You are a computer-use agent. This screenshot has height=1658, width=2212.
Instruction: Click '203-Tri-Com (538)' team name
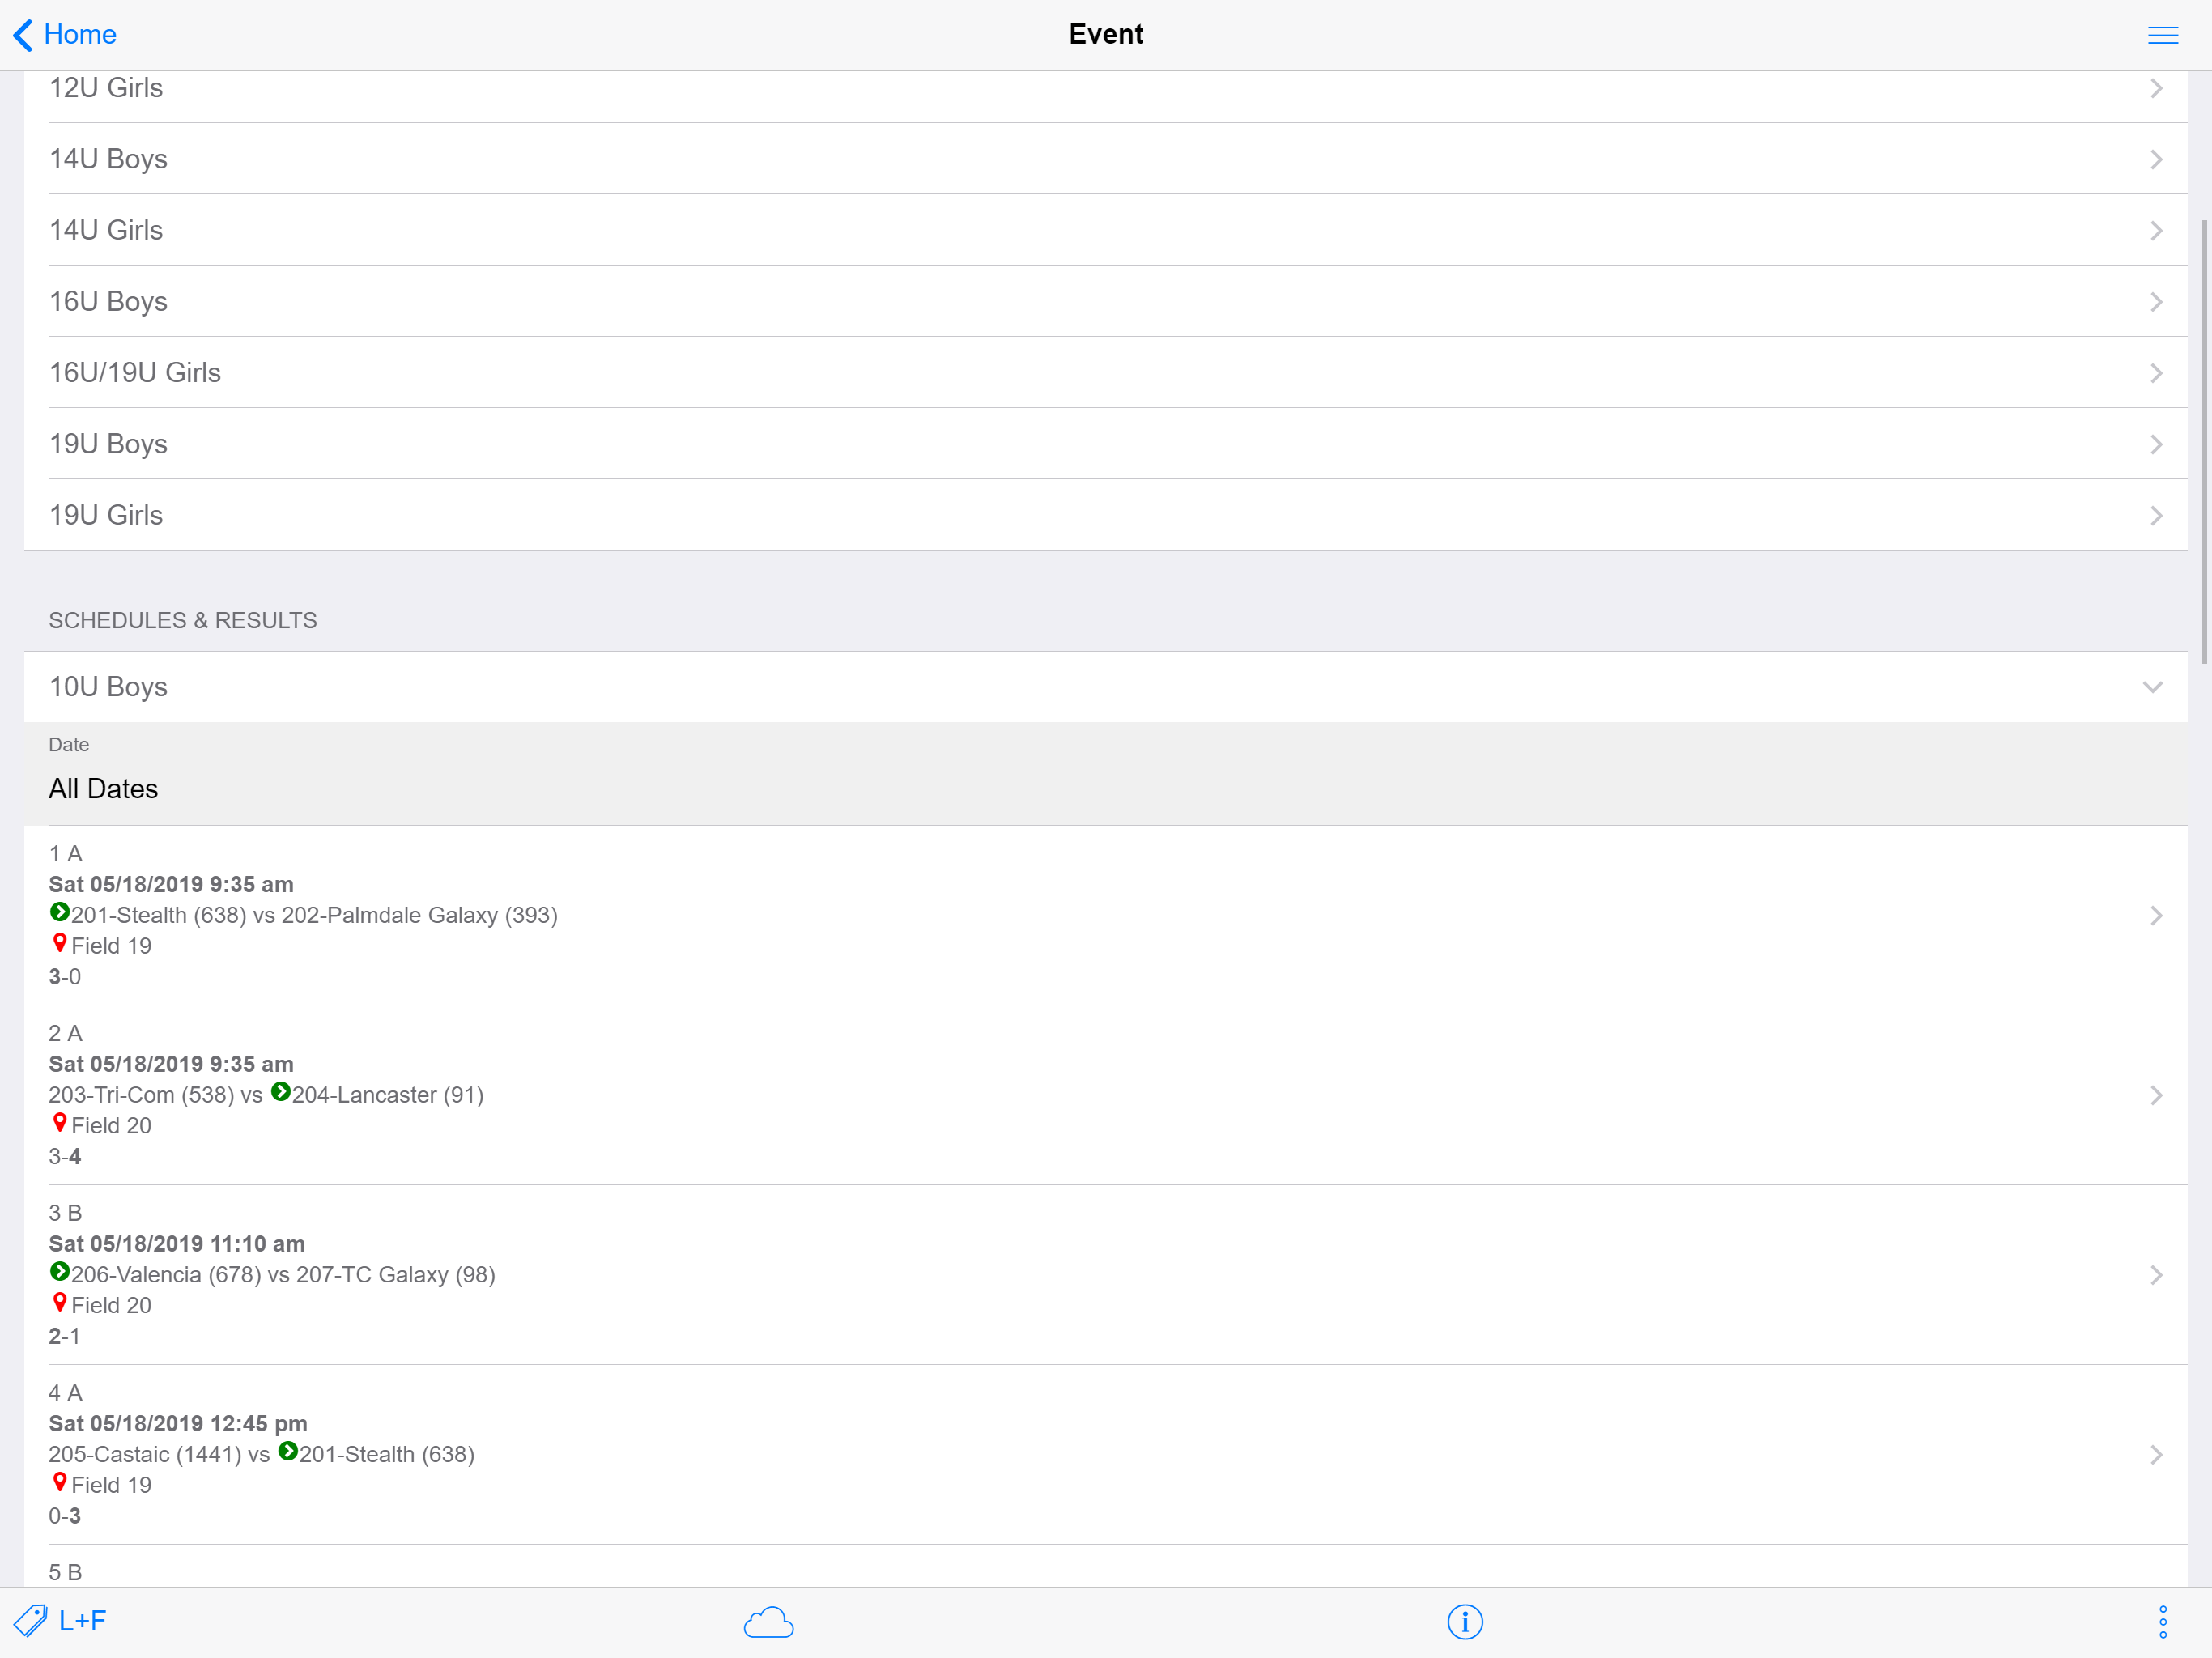141,1095
